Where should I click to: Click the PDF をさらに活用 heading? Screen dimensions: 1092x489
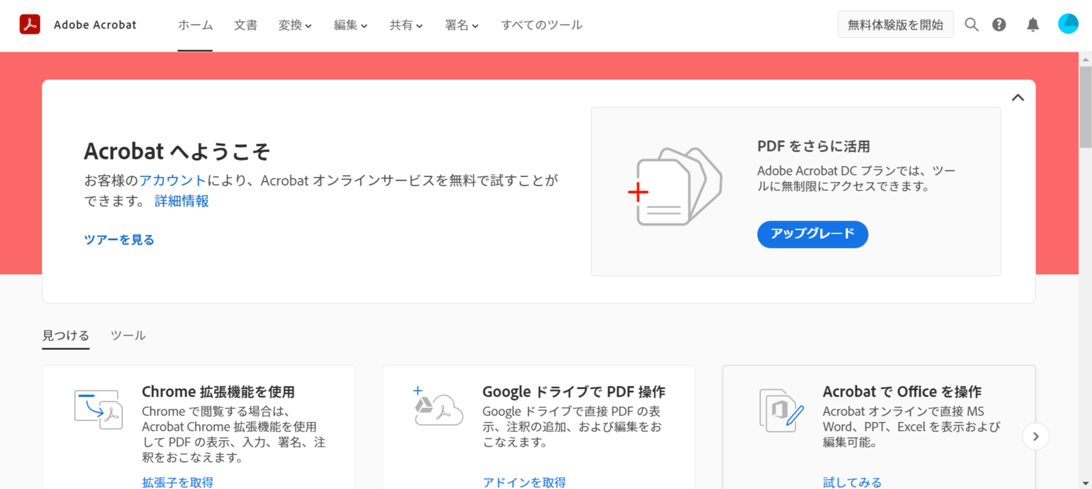pos(813,146)
